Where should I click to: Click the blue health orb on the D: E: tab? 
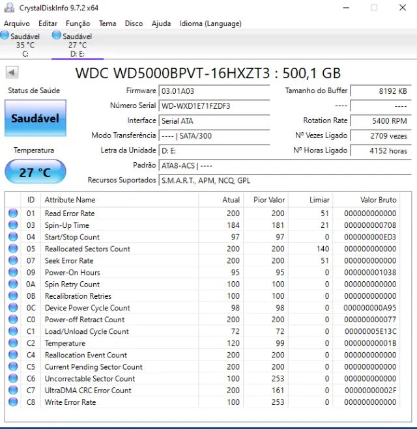[57, 35]
